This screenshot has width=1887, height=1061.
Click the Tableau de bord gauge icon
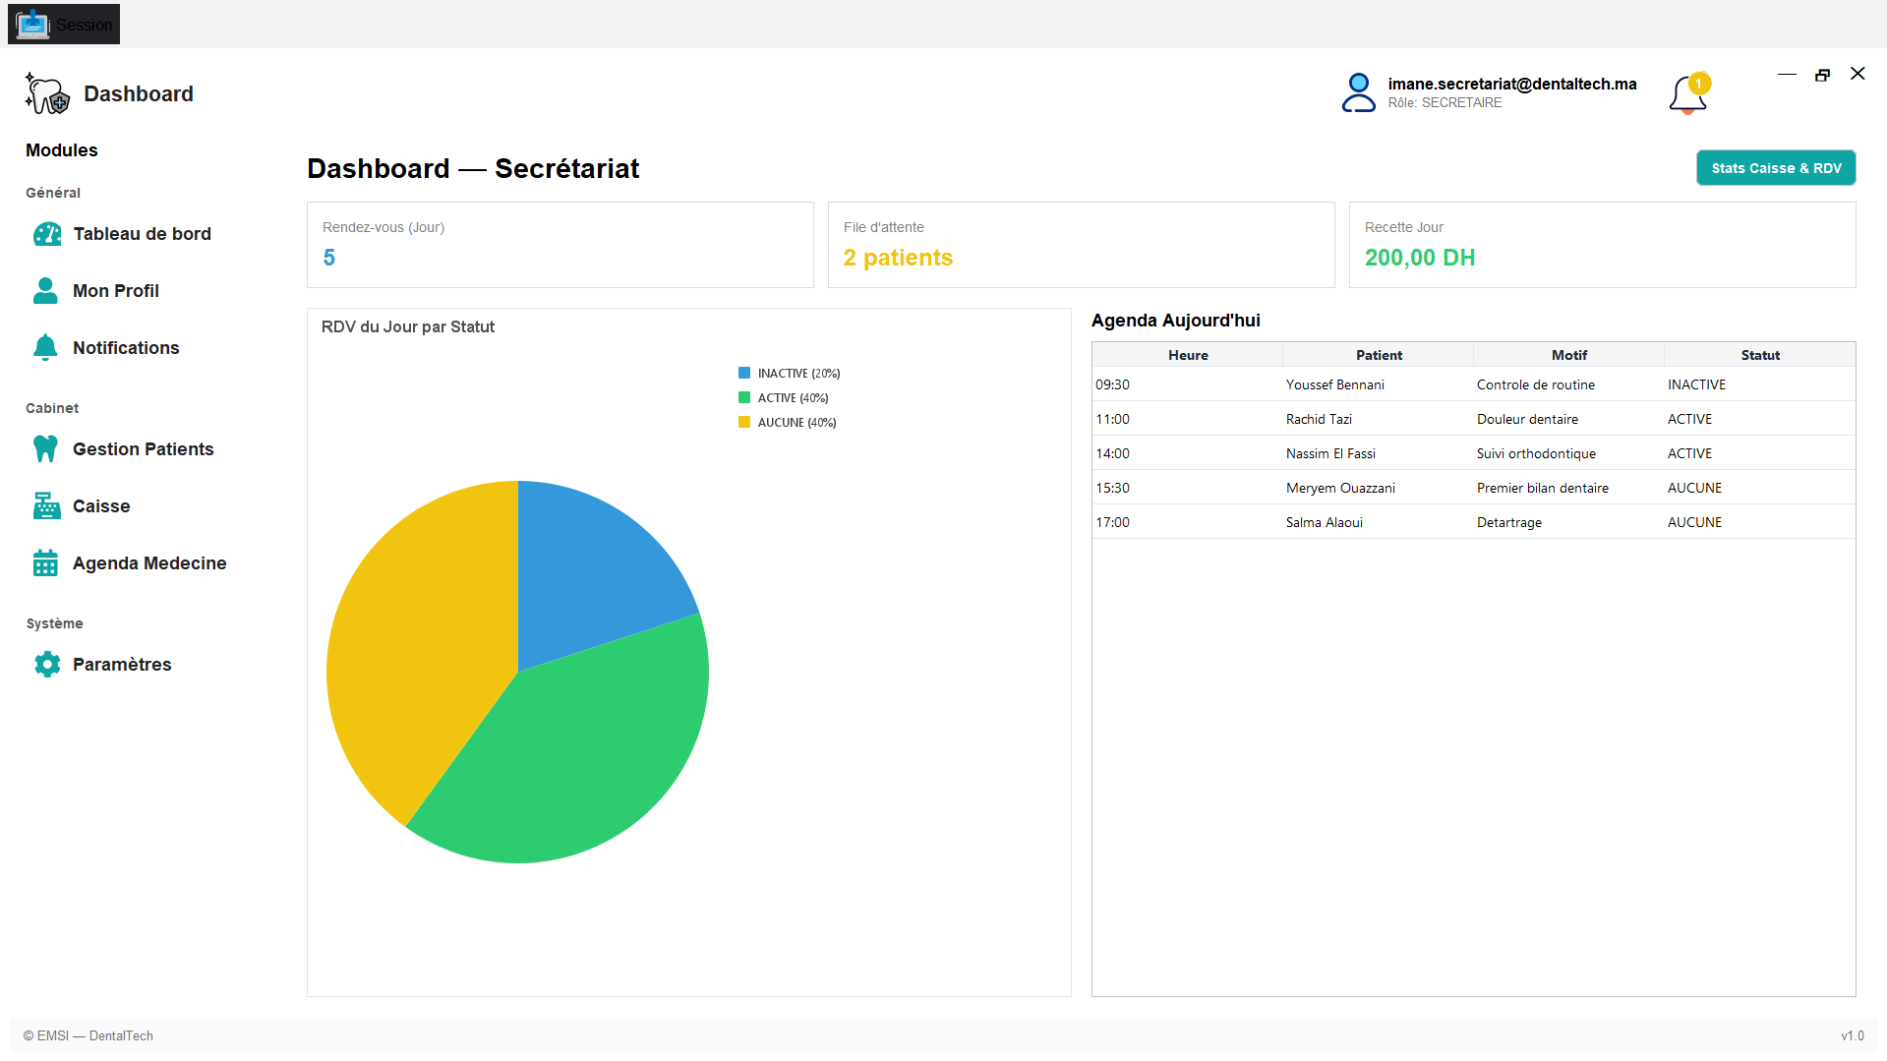47,234
